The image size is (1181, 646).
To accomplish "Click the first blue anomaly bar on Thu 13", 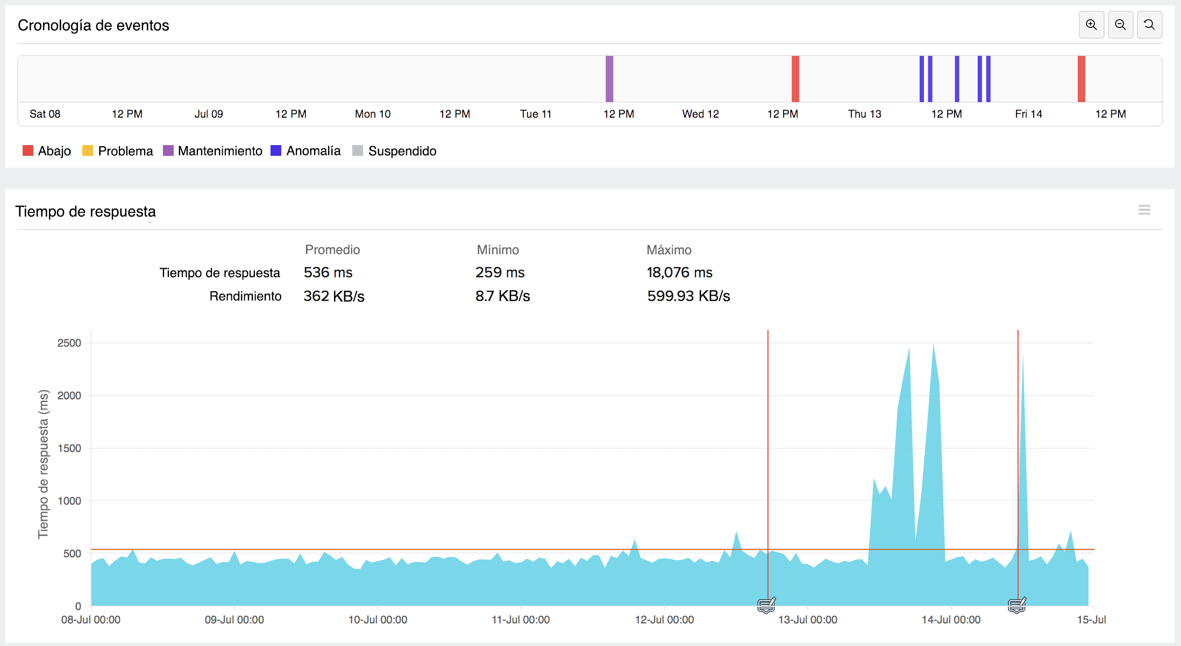I will (922, 79).
